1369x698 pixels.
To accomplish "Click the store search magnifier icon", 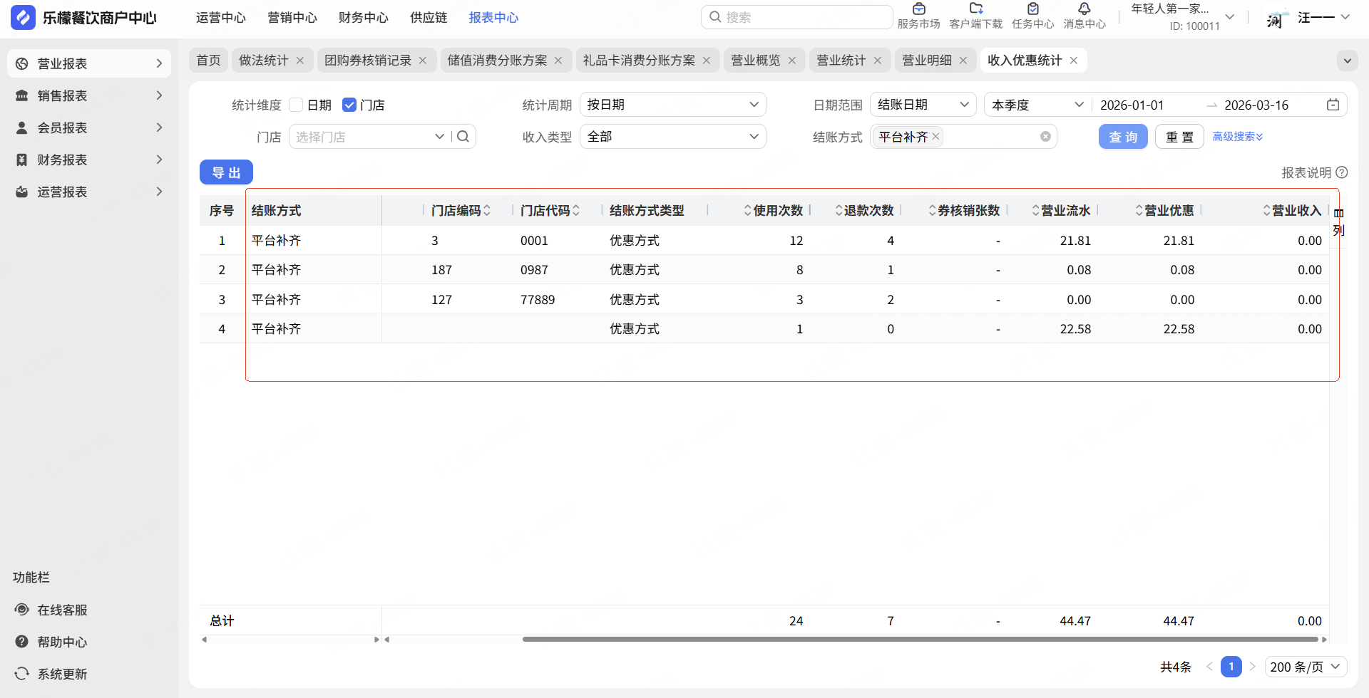I will pyautogui.click(x=463, y=137).
